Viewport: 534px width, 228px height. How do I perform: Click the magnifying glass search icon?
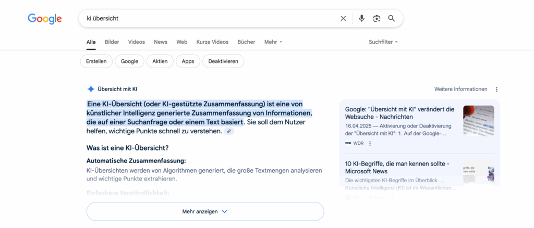391,18
